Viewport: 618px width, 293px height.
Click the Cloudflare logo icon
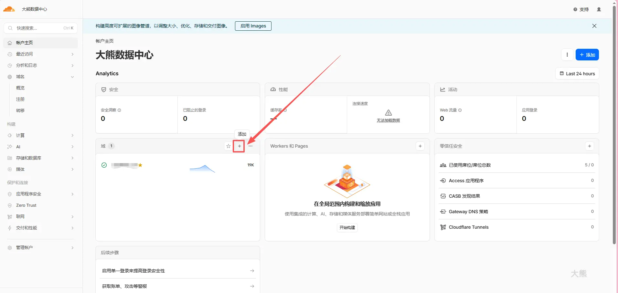9,9
